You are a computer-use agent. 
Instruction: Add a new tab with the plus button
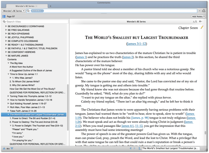[x=51, y=6]
